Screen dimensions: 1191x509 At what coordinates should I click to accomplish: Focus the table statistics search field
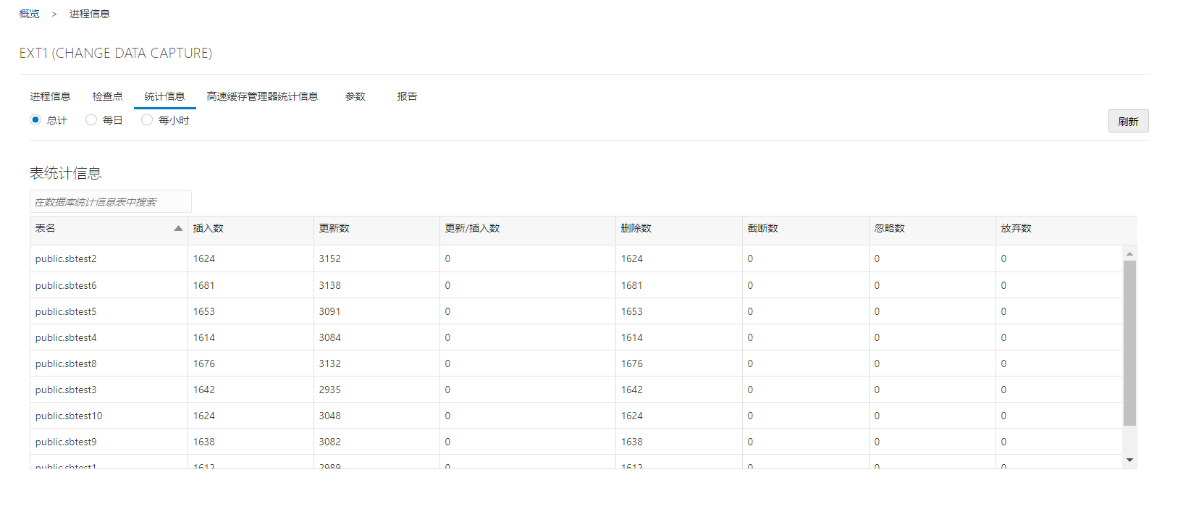coord(111,202)
